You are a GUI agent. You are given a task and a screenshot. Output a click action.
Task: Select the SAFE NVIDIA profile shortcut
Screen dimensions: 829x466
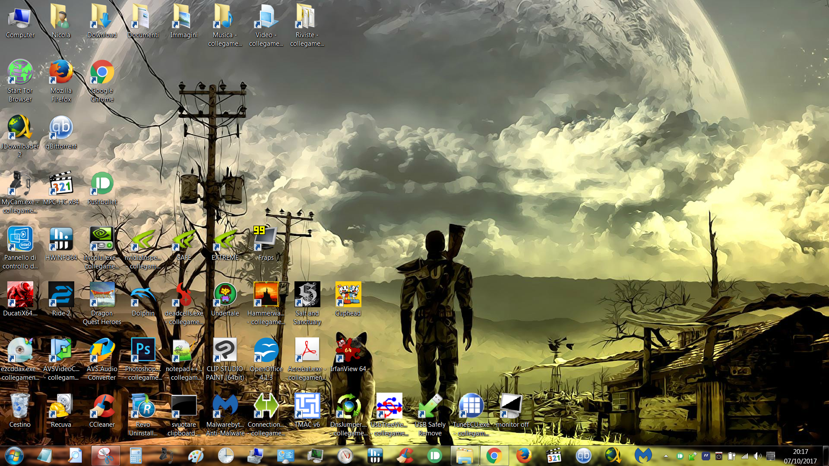[184, 244]
